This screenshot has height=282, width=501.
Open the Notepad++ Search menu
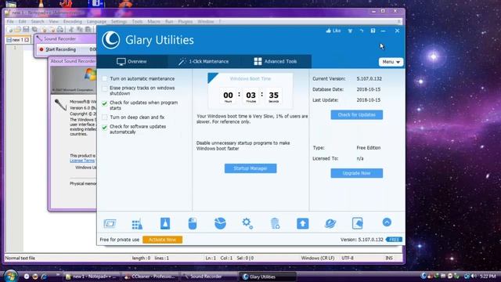(x=38, y=21)
